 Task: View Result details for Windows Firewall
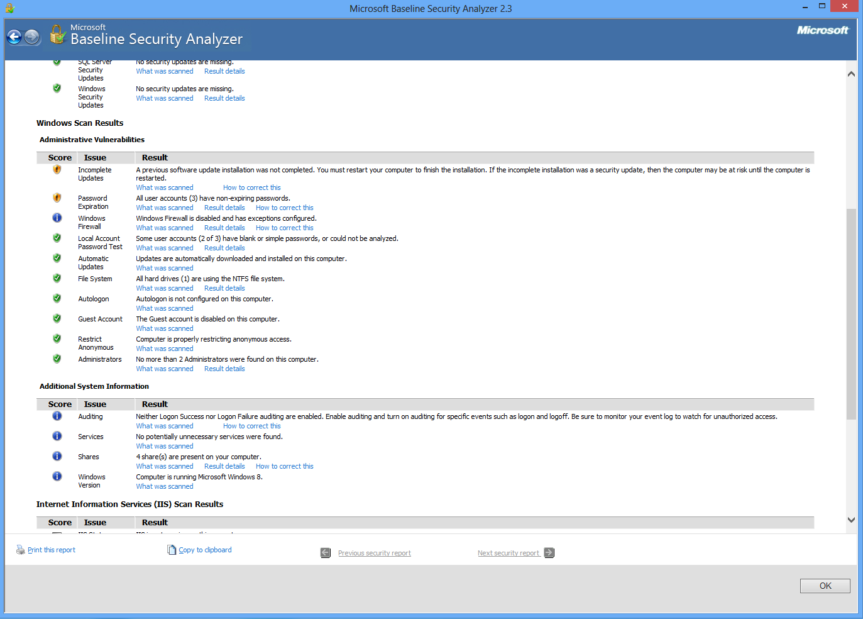tap(224, 228)
